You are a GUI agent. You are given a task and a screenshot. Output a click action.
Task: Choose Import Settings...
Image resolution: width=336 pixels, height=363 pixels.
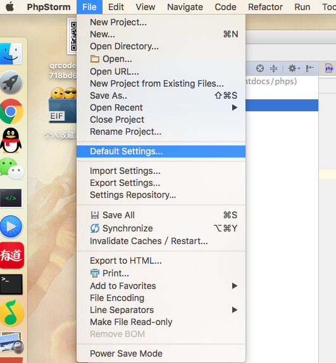click(161, 171)
